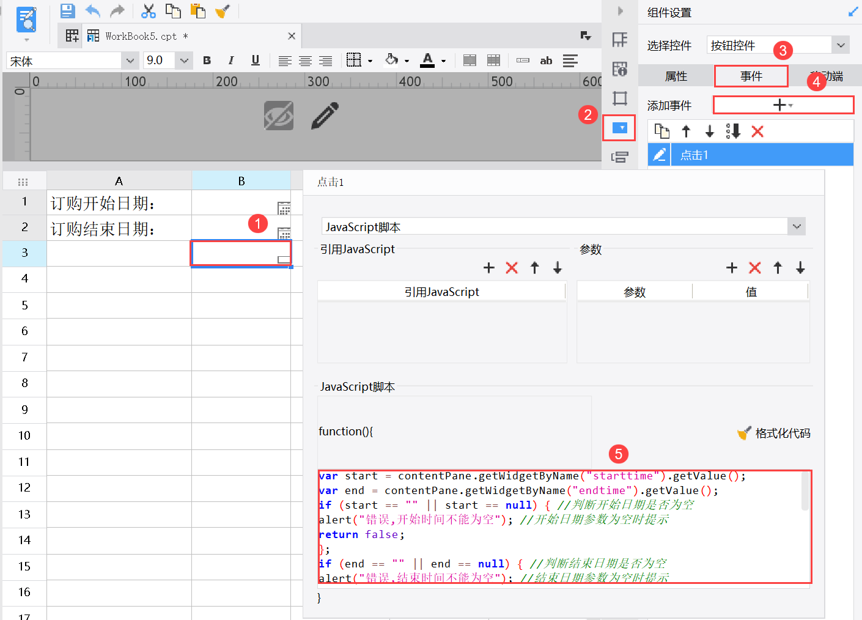Select all cells via corner button
This screenshot has width=862, height=620.
coord(23,181)
